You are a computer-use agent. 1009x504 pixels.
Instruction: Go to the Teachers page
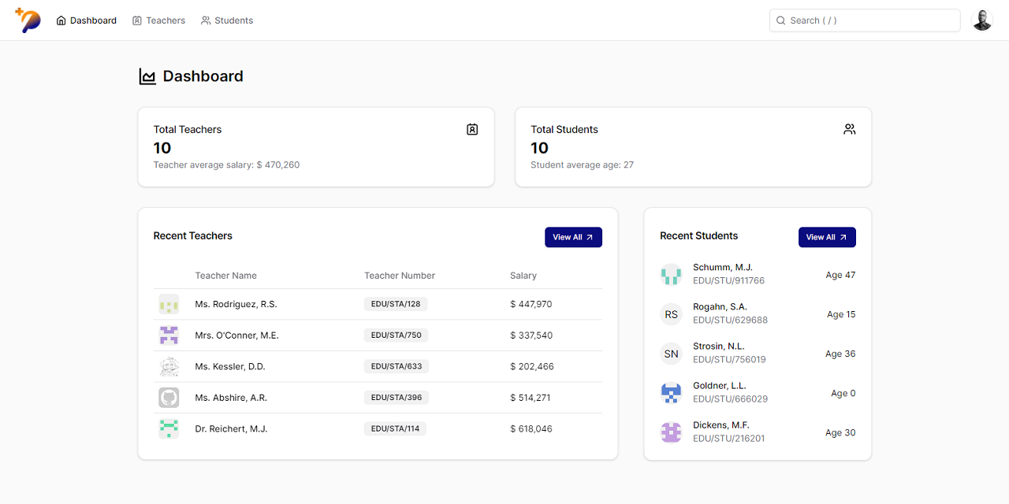[x=158, y=20]
